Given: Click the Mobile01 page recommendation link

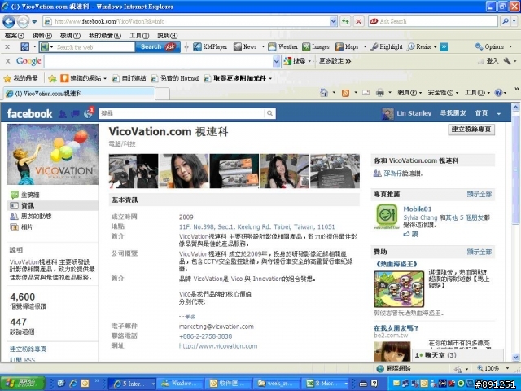Looking at the screenshot, I should pos(418,209).
